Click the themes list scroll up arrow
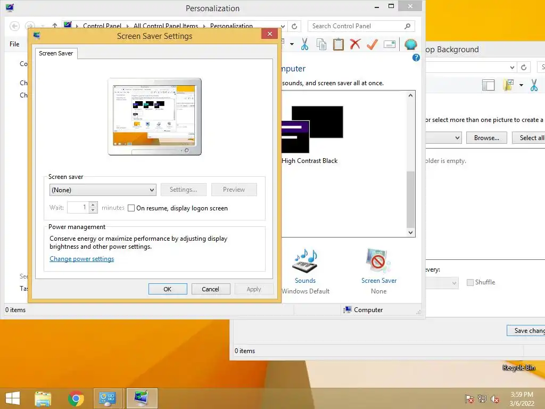545x409 pixels. (x=410, y=95)
